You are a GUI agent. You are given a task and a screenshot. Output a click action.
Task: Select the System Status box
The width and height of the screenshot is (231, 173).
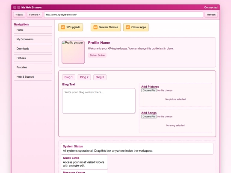coord(137,149)
